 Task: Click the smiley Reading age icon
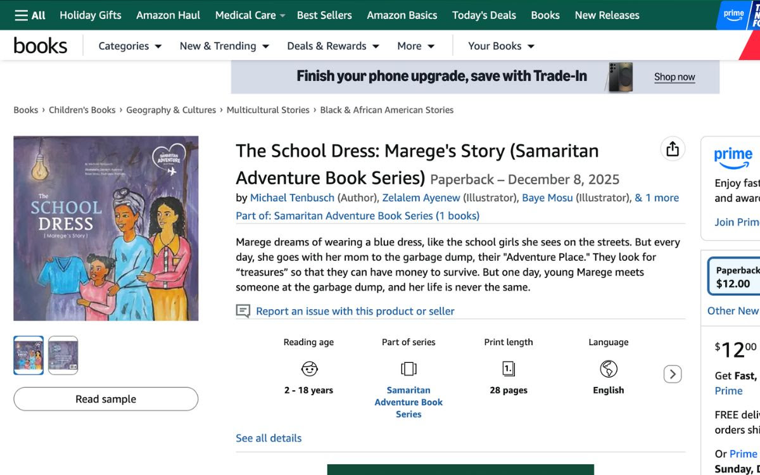click(x=308, y=369)
